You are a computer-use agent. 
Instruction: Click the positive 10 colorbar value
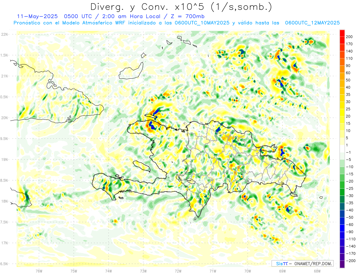(x=349, y=131)
